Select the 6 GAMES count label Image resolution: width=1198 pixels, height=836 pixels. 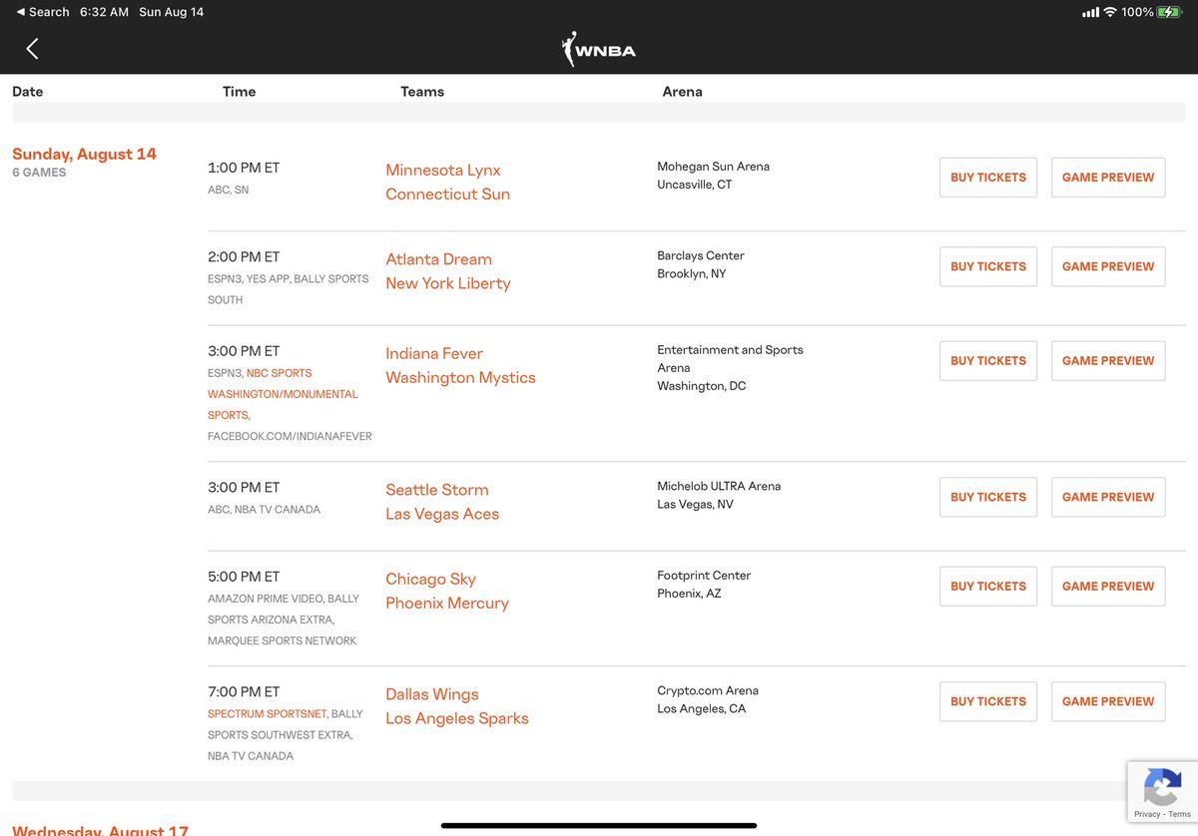39,173
